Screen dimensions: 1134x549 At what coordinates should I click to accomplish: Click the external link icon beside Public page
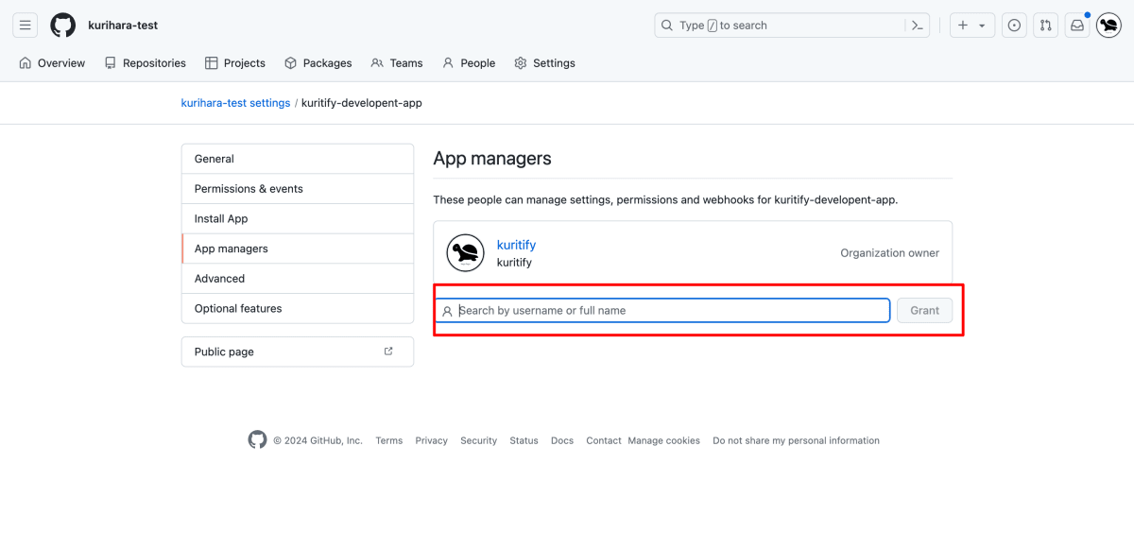388,352
